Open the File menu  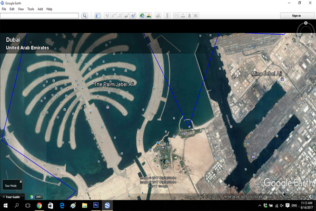coord(4,9)
